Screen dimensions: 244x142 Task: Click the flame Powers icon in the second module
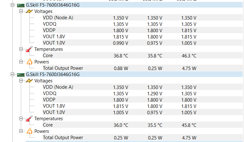click(x=29, y=131)
